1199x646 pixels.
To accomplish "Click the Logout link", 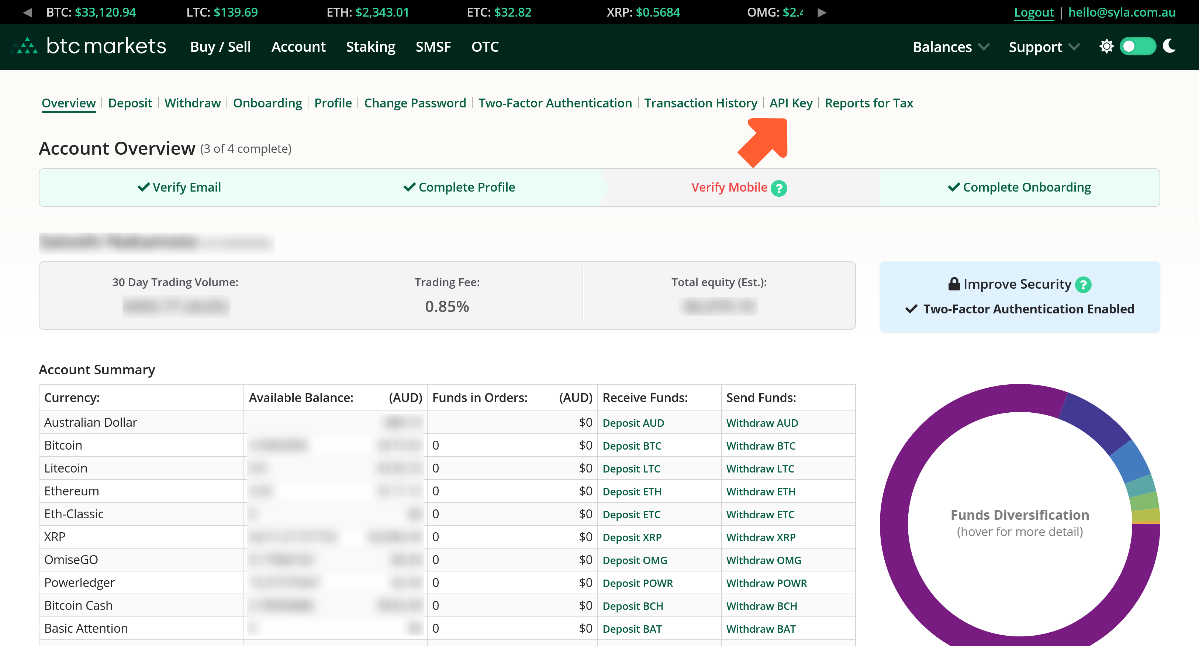I will pyautogui.click(x=1034, y=13).
